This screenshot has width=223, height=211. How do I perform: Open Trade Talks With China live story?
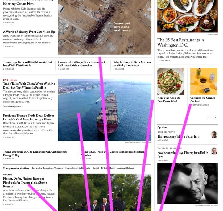(29, 85)
